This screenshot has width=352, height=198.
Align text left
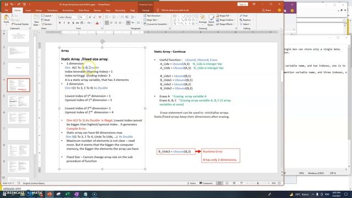point(107,23)
